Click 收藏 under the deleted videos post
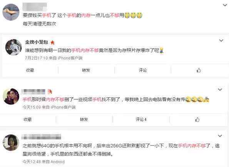The height and width of the screenshot is (167, 229). [x=28, y=120]
